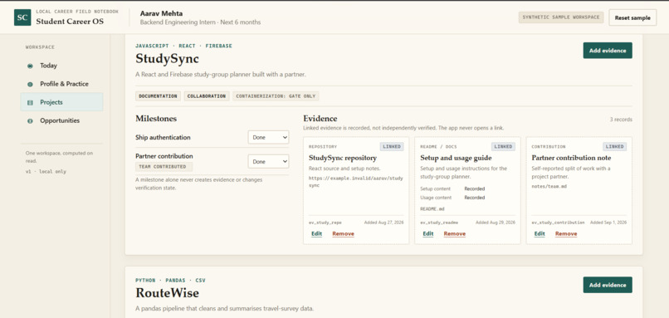Click the StudySync project title
This screenshot has height=318, width=669.
point(168,58)
